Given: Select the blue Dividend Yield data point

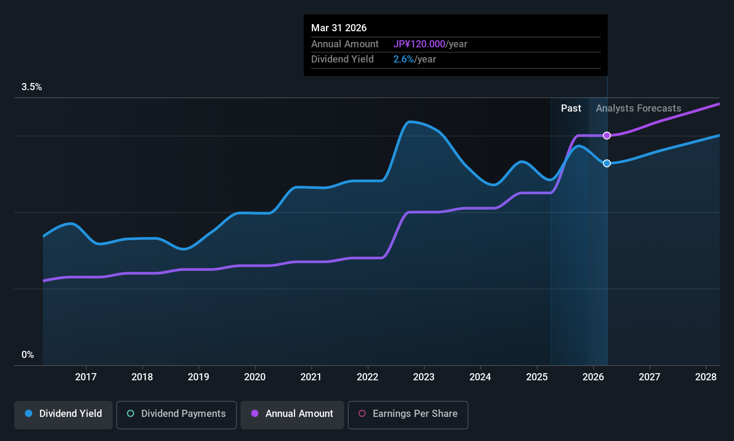Looking at the screenshot, I should pyautogui.click(x=607, y=163).
